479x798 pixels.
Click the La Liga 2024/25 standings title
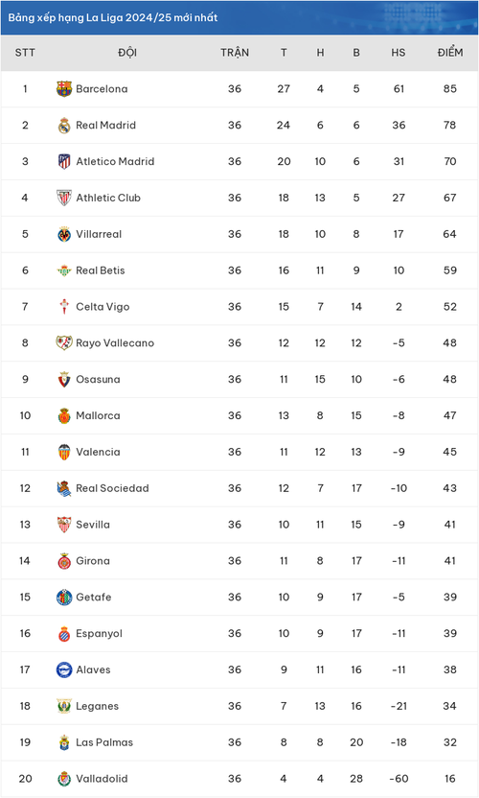click(113, 17)
